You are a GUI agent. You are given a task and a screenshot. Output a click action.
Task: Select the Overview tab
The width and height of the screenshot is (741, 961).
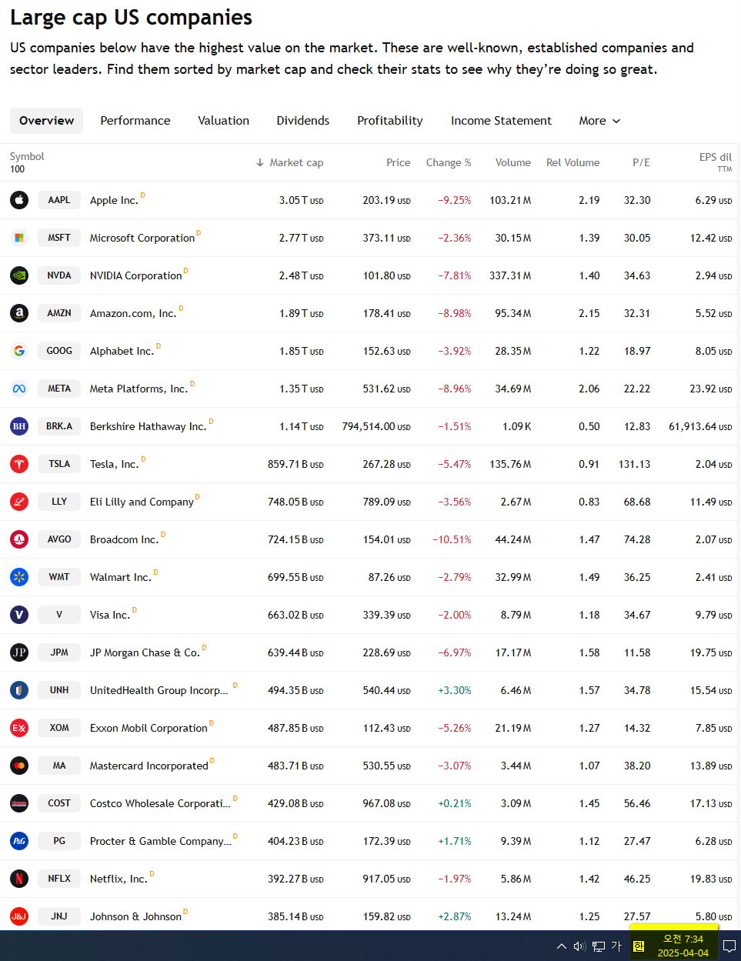[46, 121]
